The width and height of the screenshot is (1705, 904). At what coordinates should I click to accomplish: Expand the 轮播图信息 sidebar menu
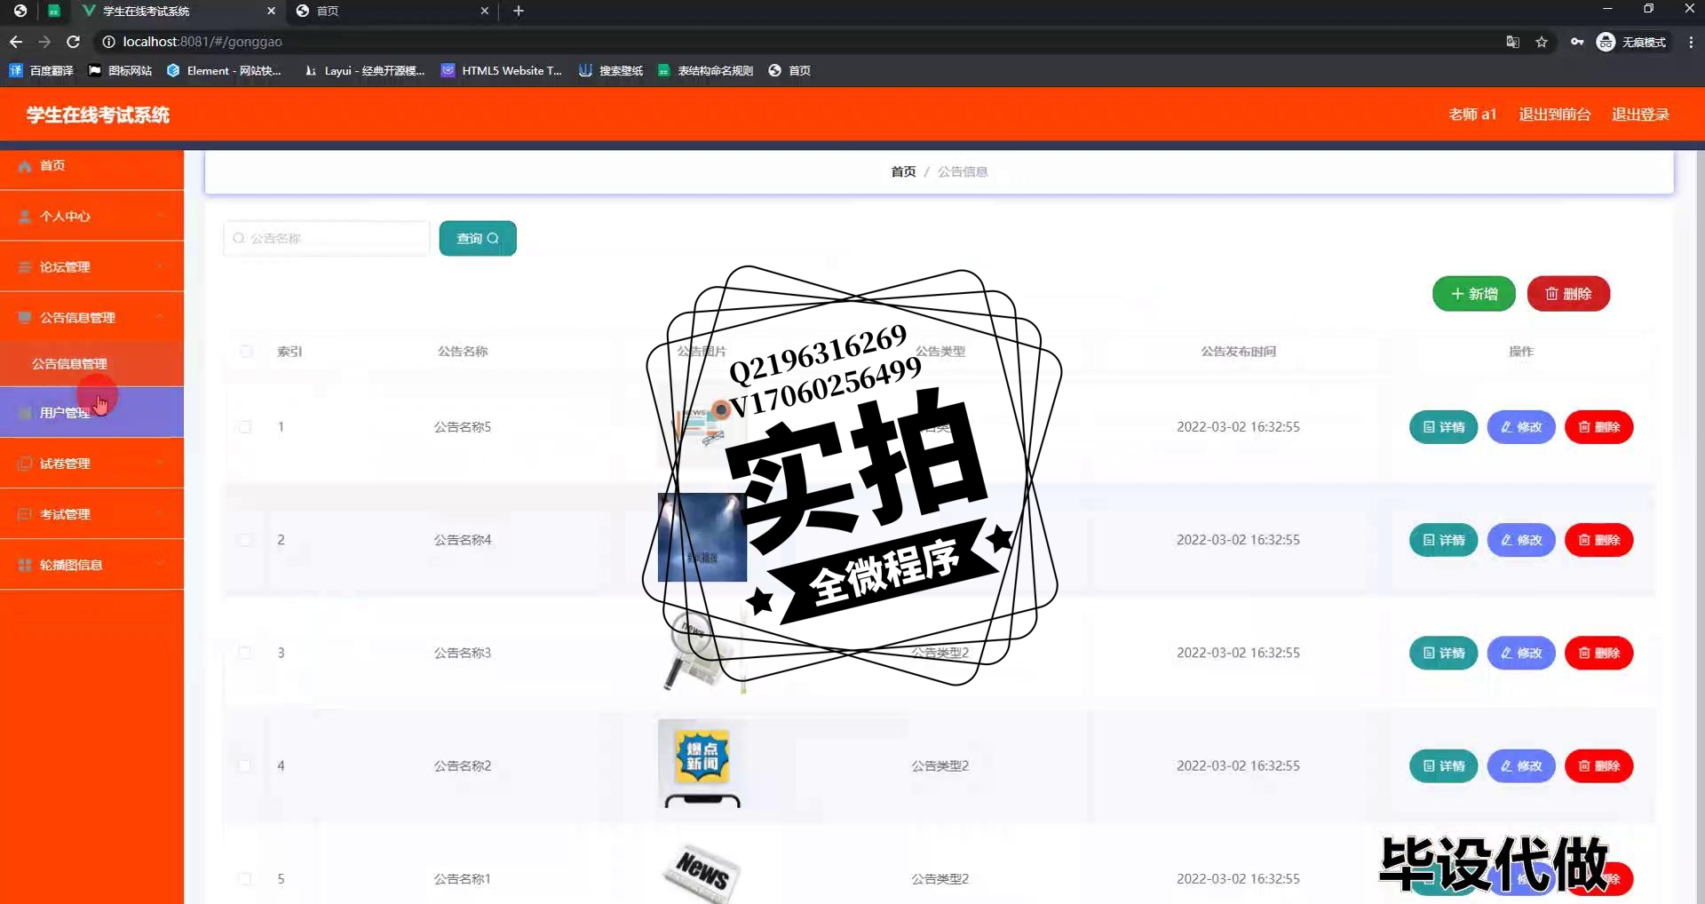pos(91,564)
